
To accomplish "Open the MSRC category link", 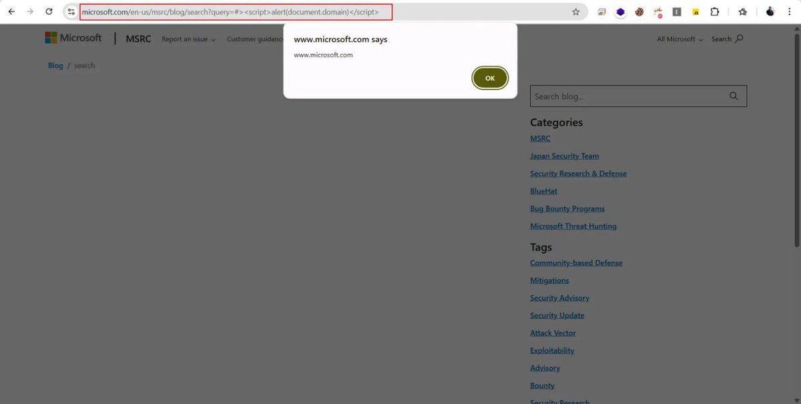I will (x=540, y=138).
